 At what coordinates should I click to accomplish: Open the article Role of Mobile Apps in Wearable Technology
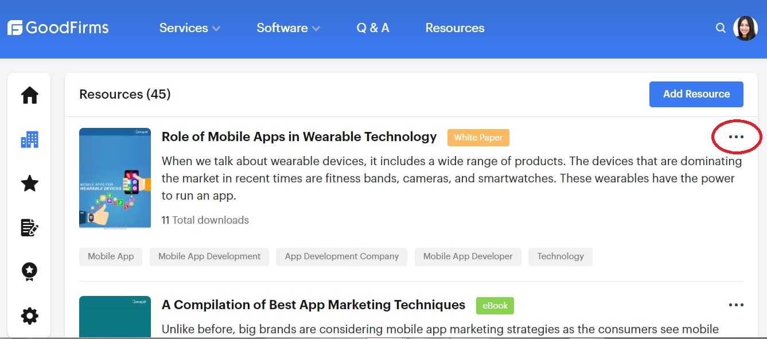[x=299, y=137]
